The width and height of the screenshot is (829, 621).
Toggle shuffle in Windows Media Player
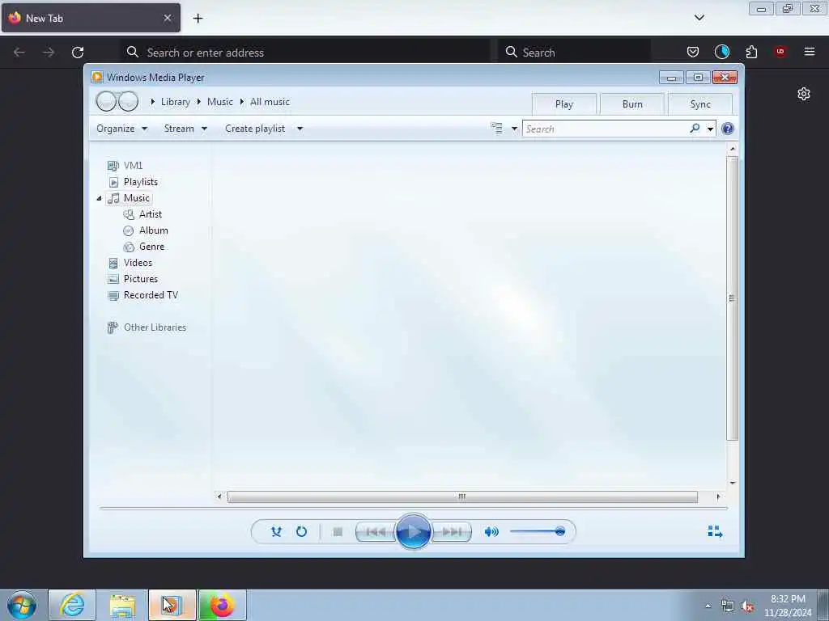pyautogui.click(x=276, y=532)
